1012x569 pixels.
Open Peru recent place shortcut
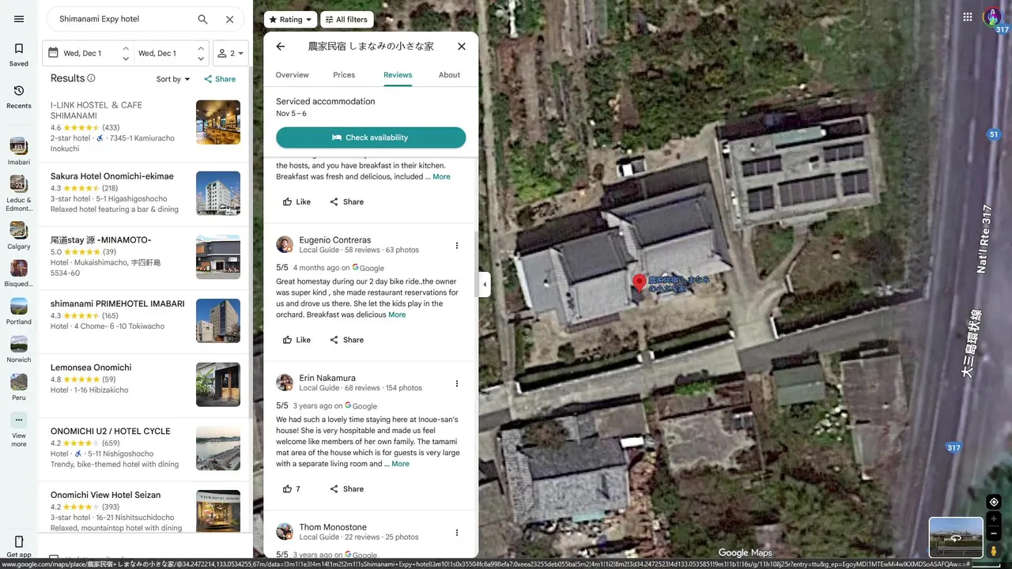click(x=19, y=387)
